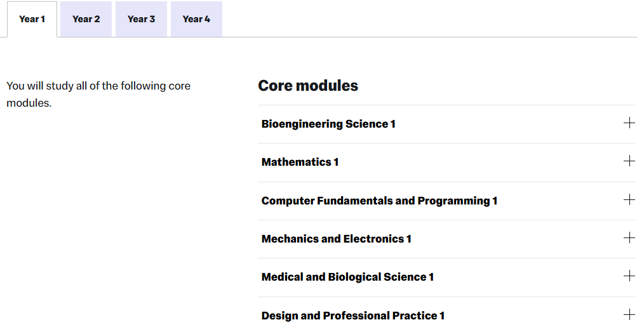Click the empty Mathematics 1 accordion row area
The height and width of the screenshot is (334, 637).
tap(476, 162)
